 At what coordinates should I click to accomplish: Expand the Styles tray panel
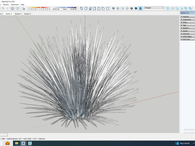[x=188, y=22]
